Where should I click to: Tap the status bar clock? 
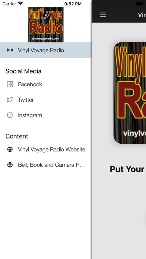pos(73,4)
